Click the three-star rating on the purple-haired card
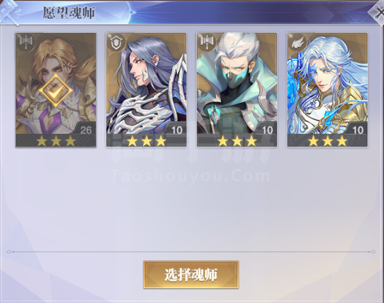Image resolution: width=384 pixels, height=303 pixels. coord(146,141)
